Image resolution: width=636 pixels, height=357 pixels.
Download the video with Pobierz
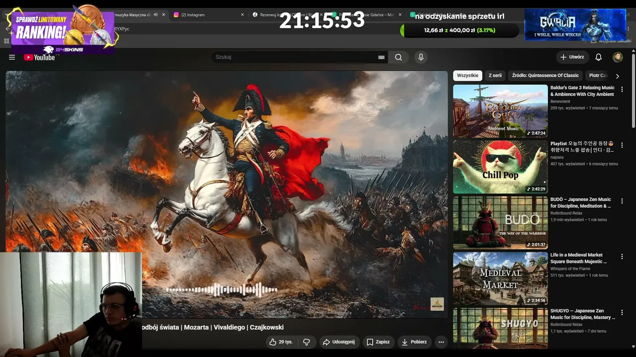point(414,342)
